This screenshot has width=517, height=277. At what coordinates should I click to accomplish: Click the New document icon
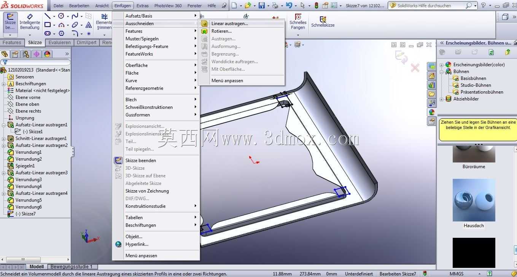pos(234,5)
